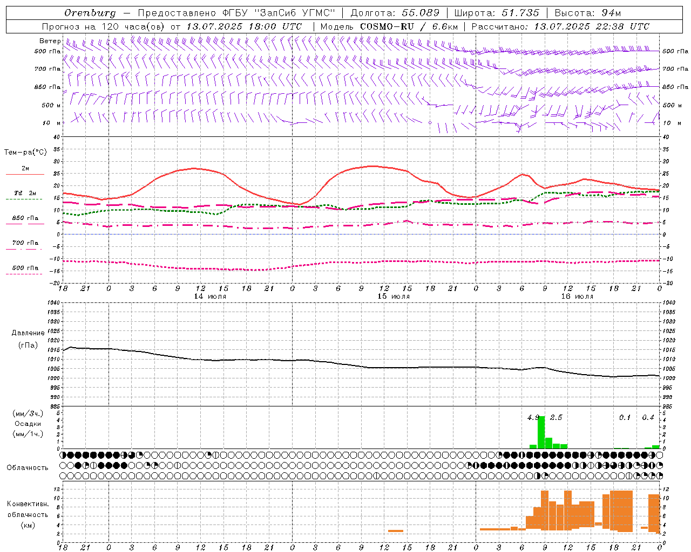The image size is (691, 552).
Task: Click the "(гПа)" unit under Давление
Action: coord(28,346)
